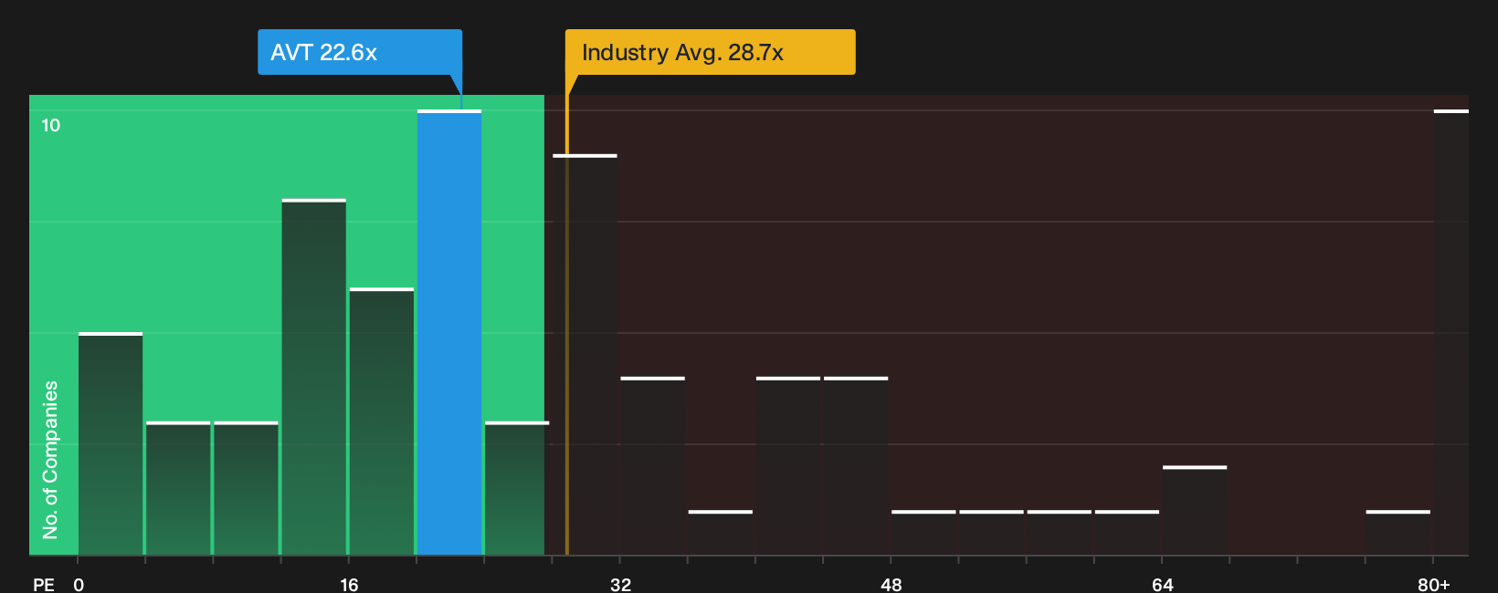Click the PE axis title
The image size is (1498, 593).
pyautogui.click(x=44, y=584)
